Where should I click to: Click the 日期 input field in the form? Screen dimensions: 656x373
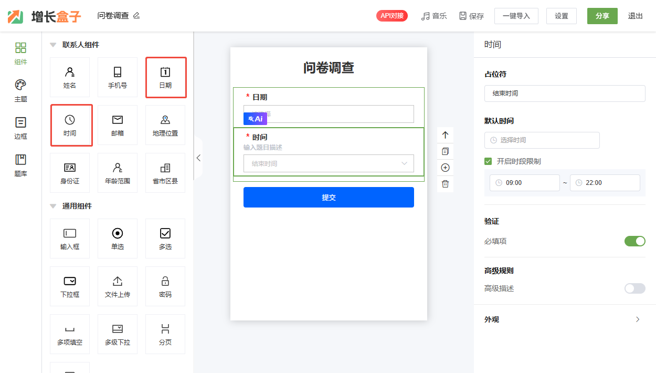tap(329, 114)
